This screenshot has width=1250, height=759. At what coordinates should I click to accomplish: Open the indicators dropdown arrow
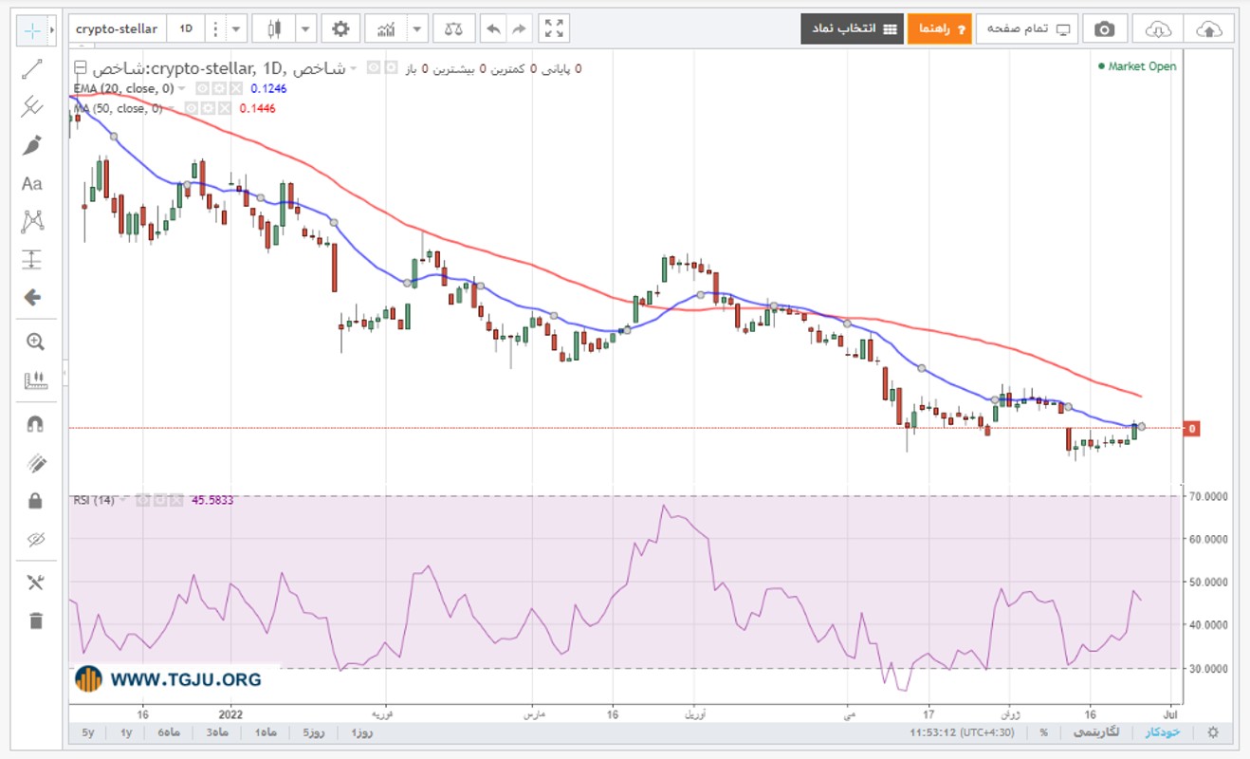pyautogui.click(x=417, y=28)
